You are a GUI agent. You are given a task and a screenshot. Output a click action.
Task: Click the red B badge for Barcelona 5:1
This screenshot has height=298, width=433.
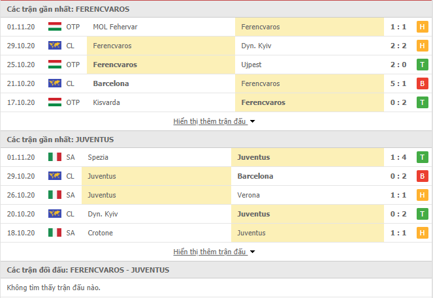click(x=423, y=83)
